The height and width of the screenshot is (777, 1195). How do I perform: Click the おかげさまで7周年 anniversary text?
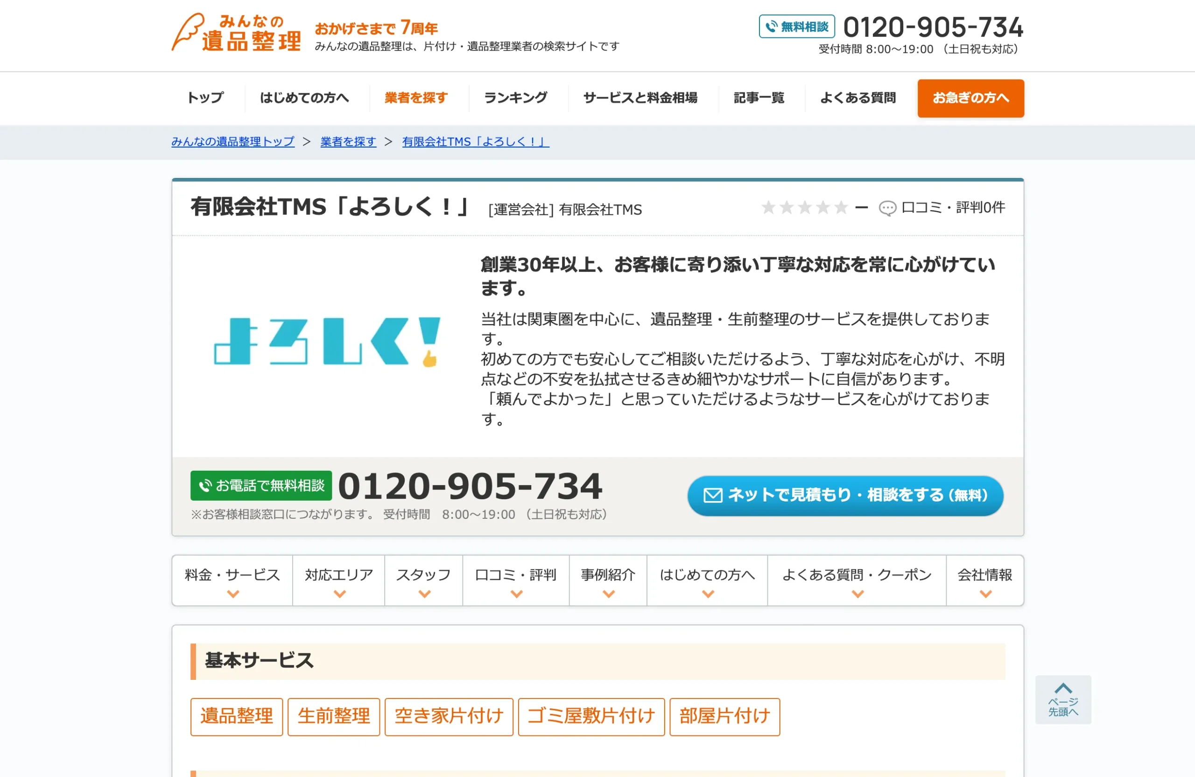point(376,28)
